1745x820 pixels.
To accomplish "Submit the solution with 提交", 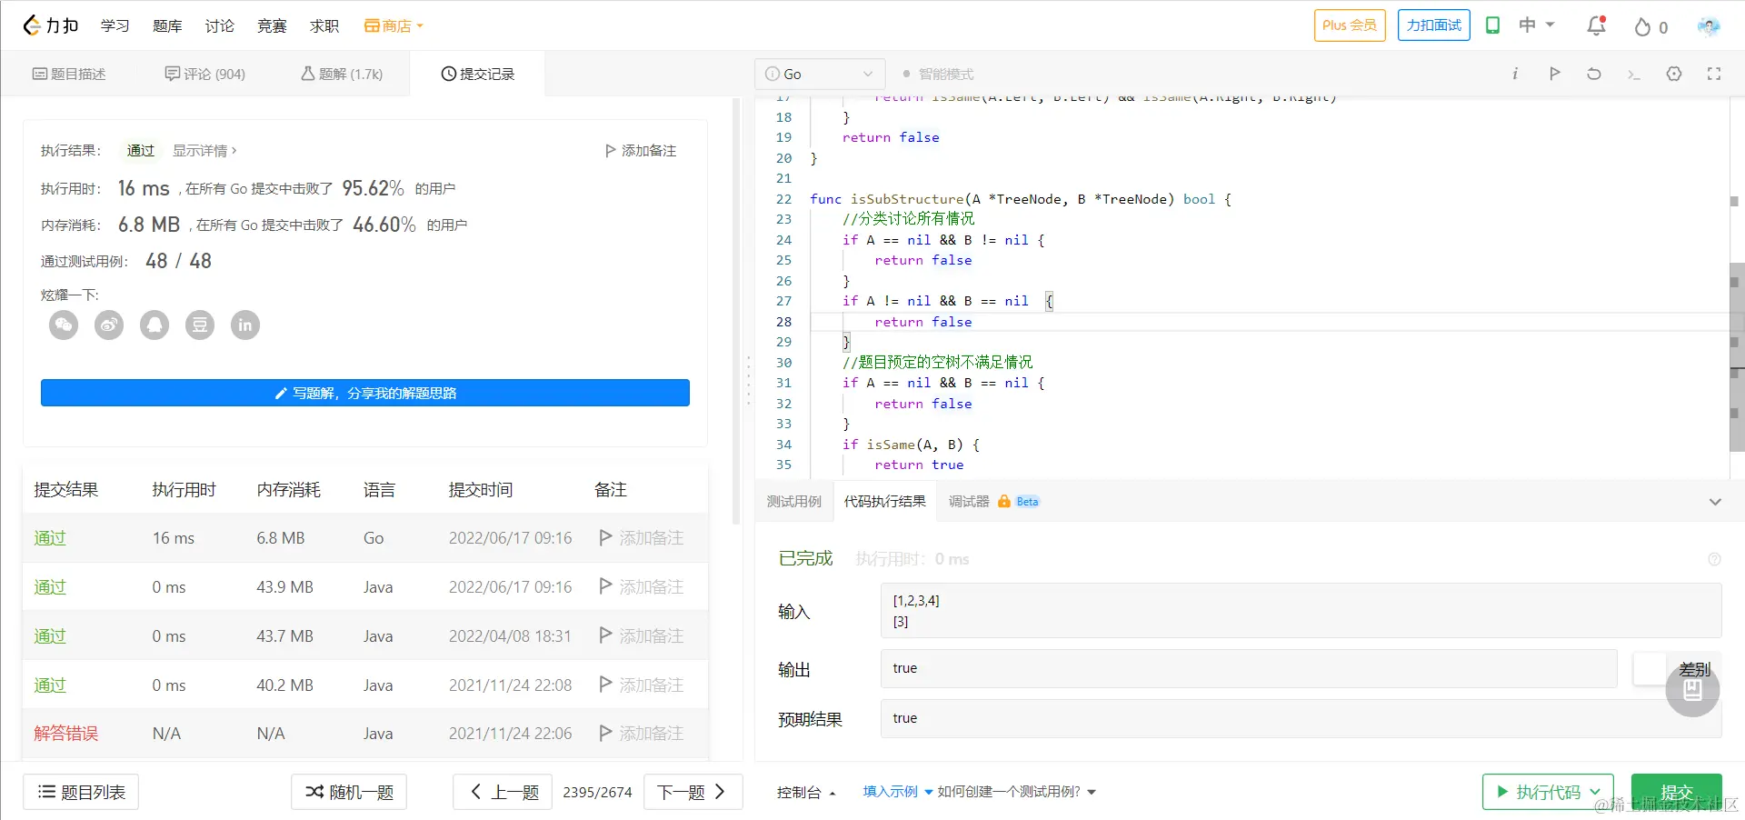I will 1677,792.
